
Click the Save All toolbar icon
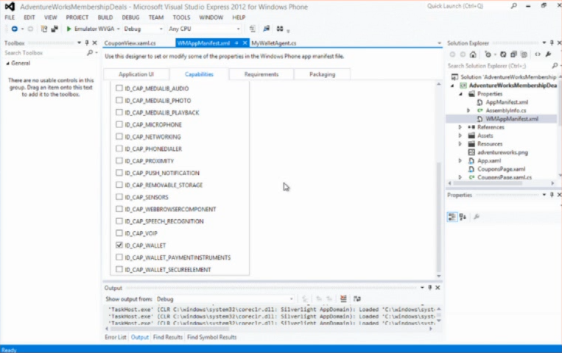55,29
